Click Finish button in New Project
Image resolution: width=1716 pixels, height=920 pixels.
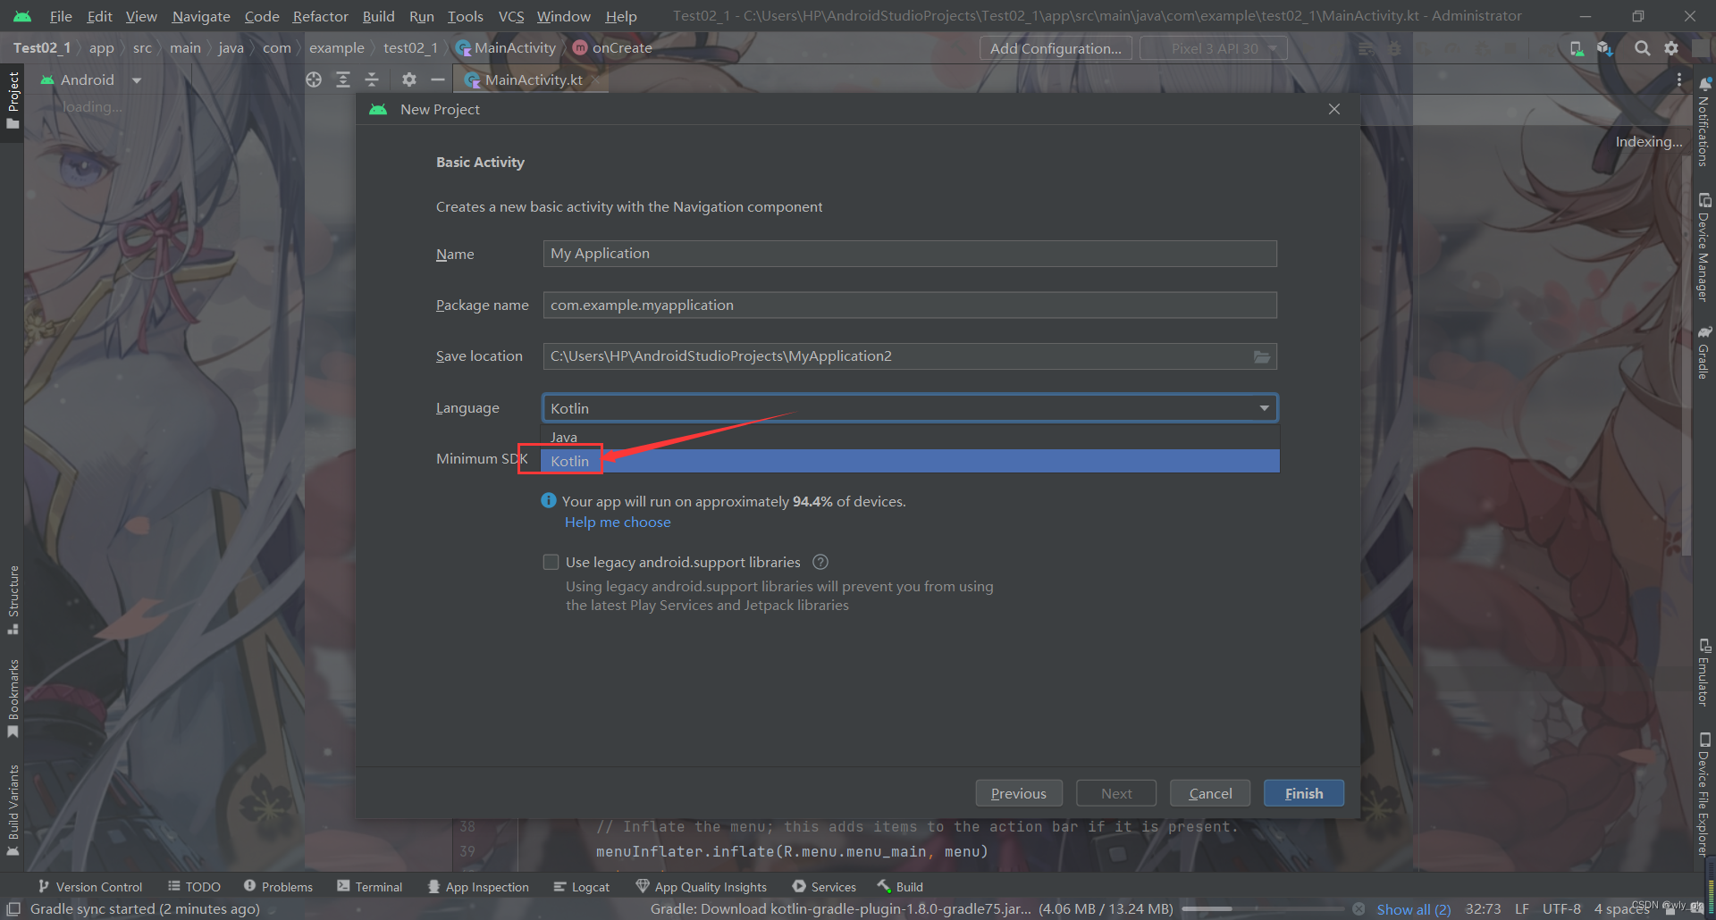pyautogui.click(x=1304, y=793)
